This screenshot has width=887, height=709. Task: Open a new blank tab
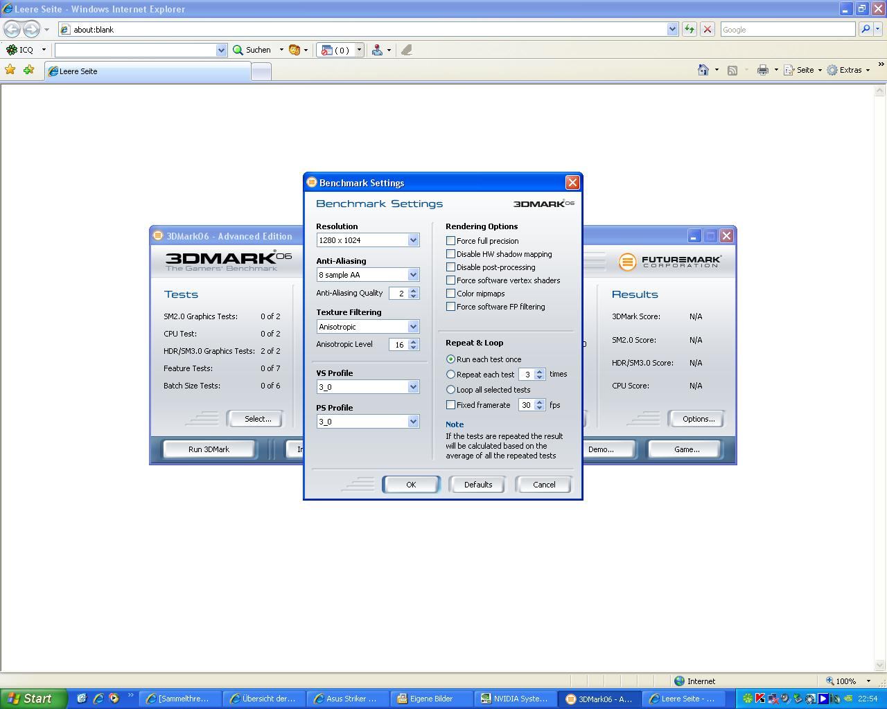pyautogui.click(x=261, y=71)
